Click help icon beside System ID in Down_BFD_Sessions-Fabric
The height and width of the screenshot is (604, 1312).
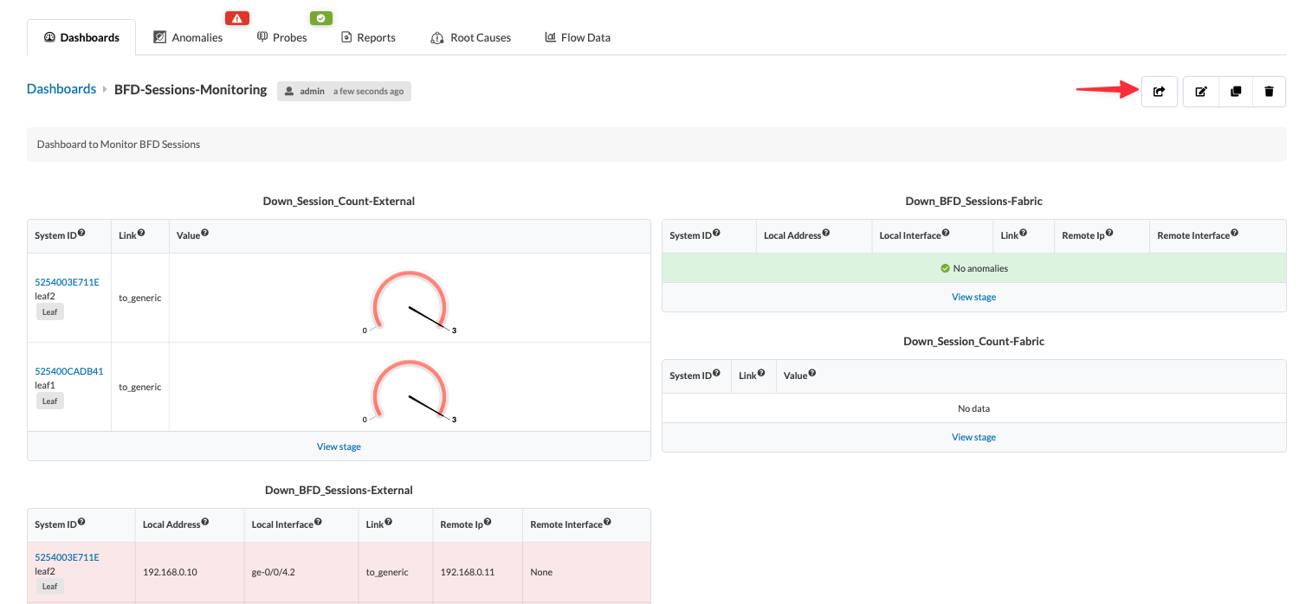pyautogui.click(x=716, y=233)
